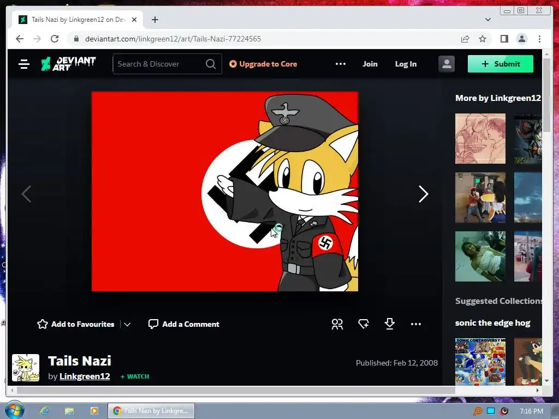Click the Join link
The width and height of the screenshot is (559, 419).
[370, 64]
